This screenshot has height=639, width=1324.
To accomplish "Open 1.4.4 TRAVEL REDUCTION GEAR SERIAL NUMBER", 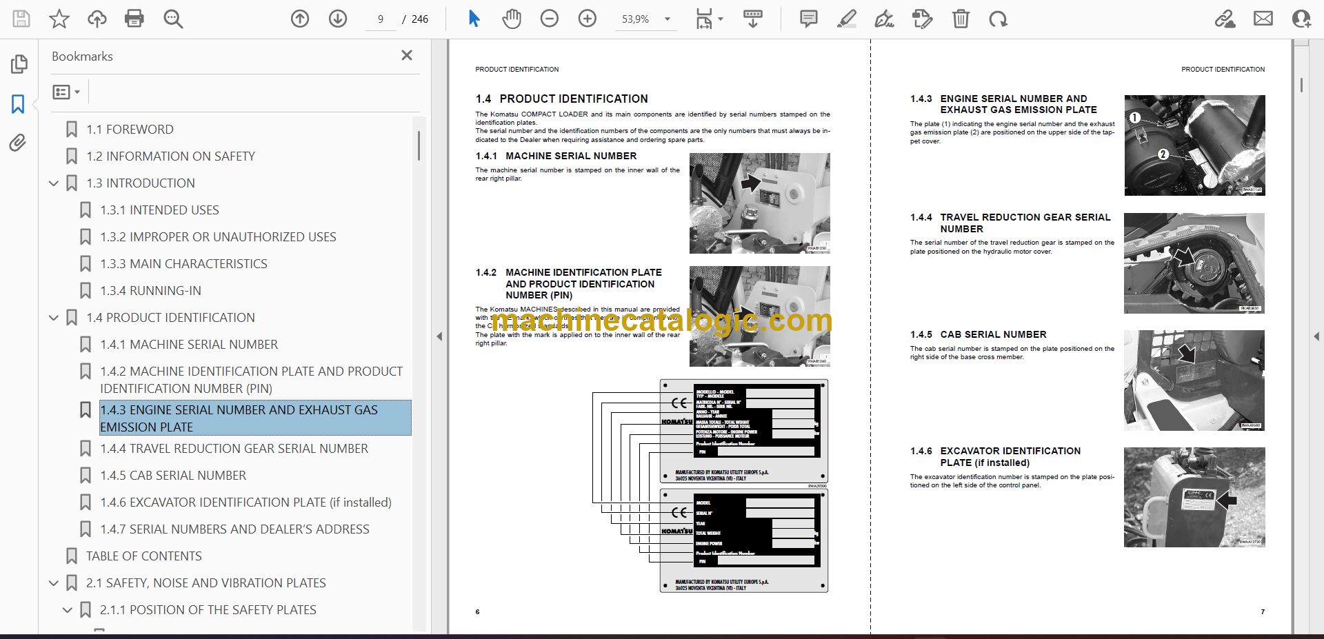I will tap(234, 449).
